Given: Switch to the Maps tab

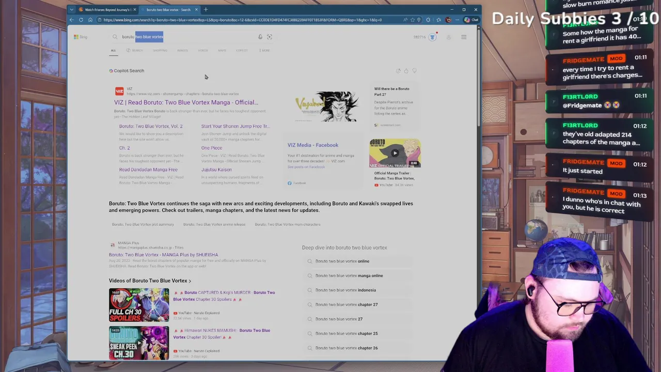Looking at the screenshot, I should tap(222, 50).
